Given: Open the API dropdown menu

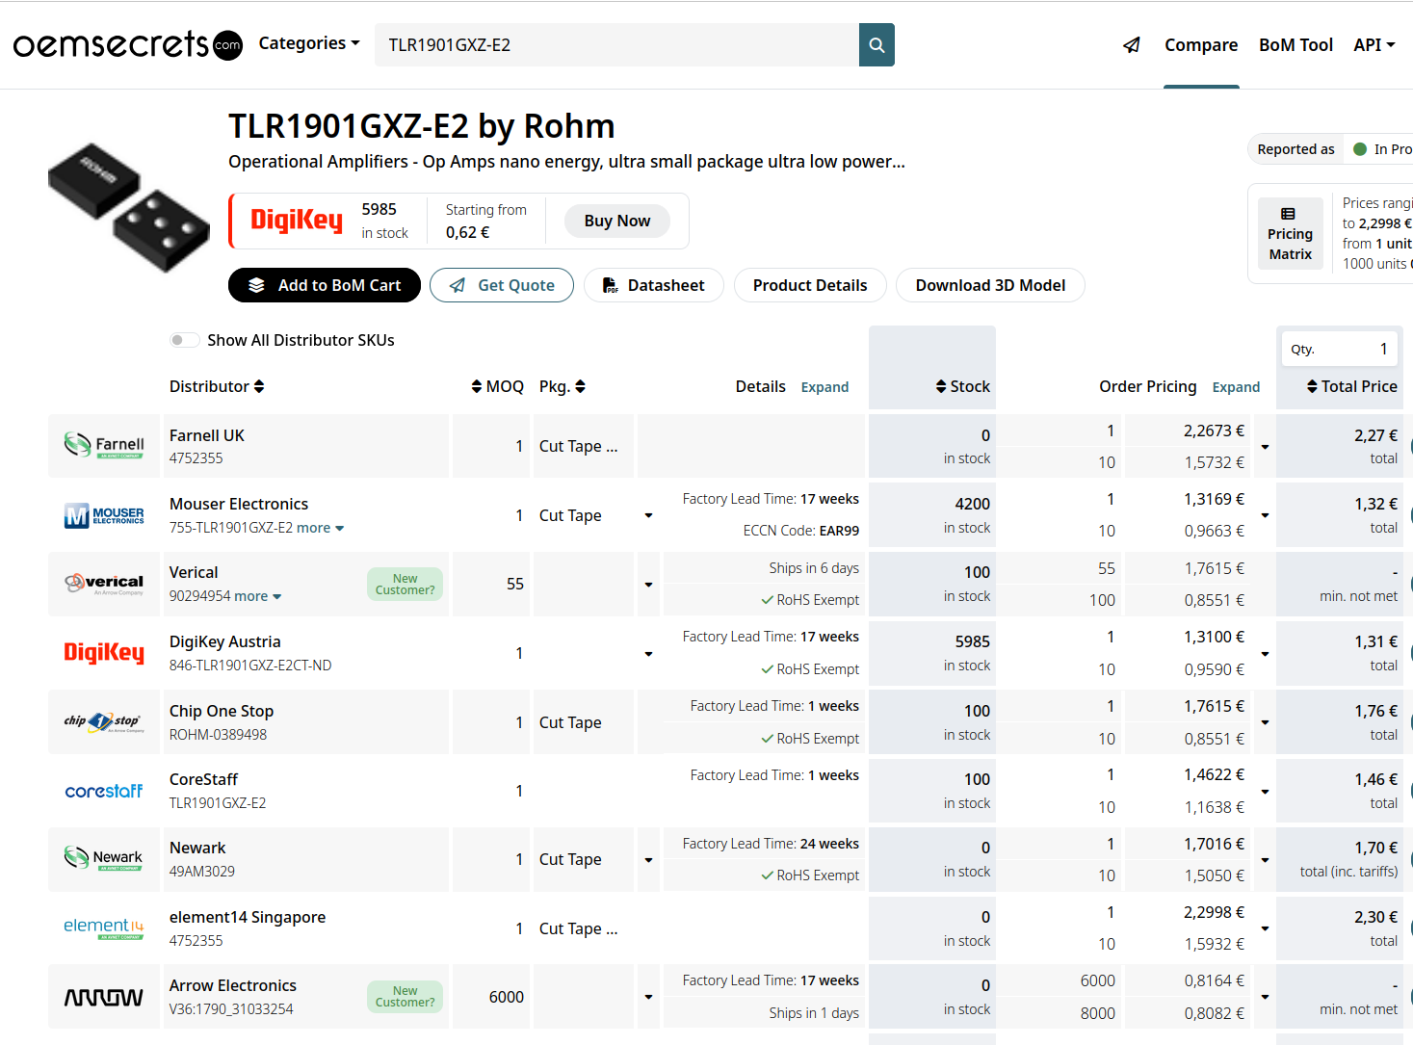Looking at the screenshot, I should point(1374,44).
